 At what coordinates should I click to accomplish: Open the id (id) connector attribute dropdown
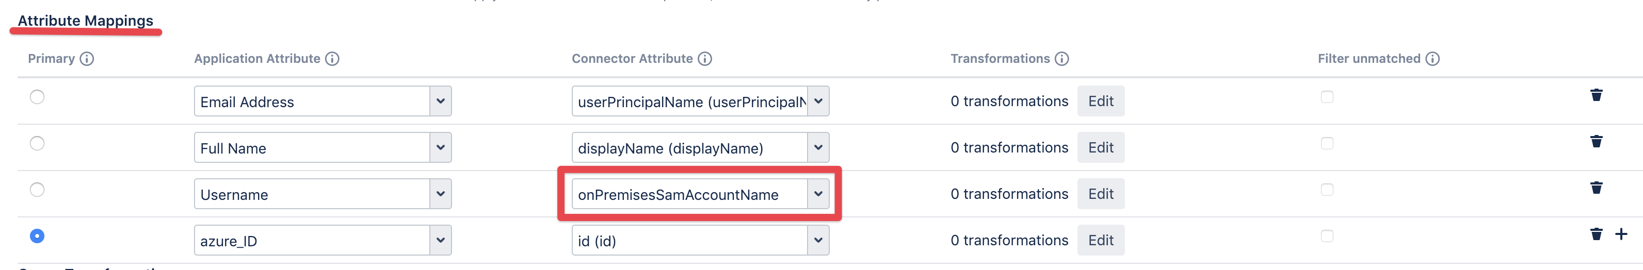700,241
